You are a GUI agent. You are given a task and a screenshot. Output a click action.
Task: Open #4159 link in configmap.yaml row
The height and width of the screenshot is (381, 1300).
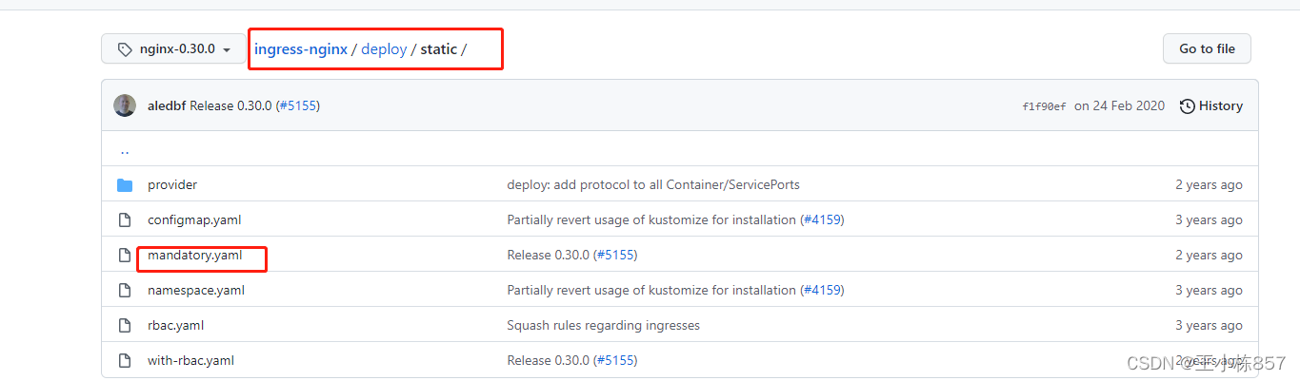pos(822,219)
